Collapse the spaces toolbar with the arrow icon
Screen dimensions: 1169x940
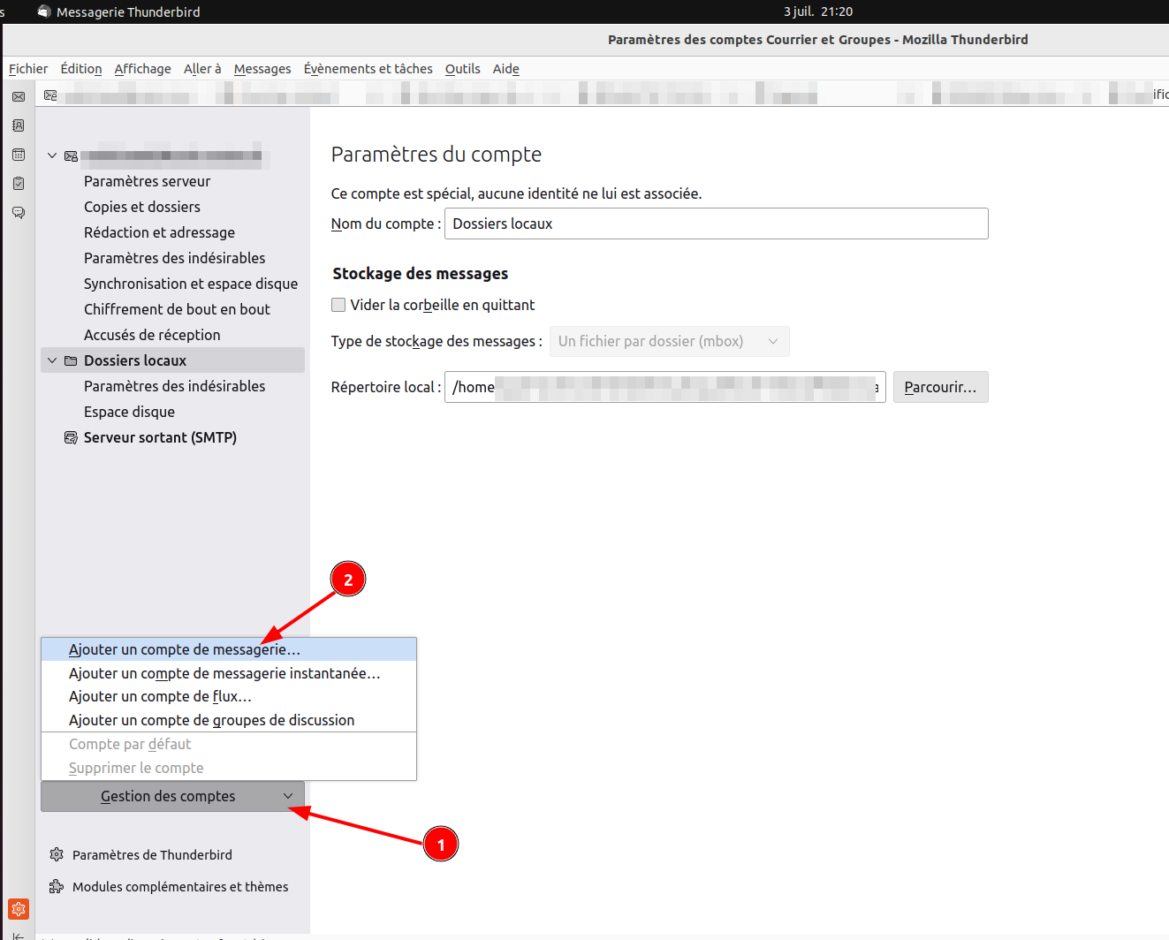[19, 935]
